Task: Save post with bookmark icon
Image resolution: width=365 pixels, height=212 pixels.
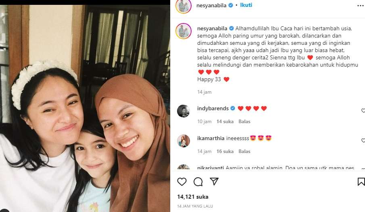Action: [361, 182]
